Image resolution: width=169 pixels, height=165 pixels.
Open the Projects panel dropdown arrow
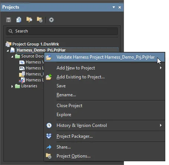(x=114, y=7)
